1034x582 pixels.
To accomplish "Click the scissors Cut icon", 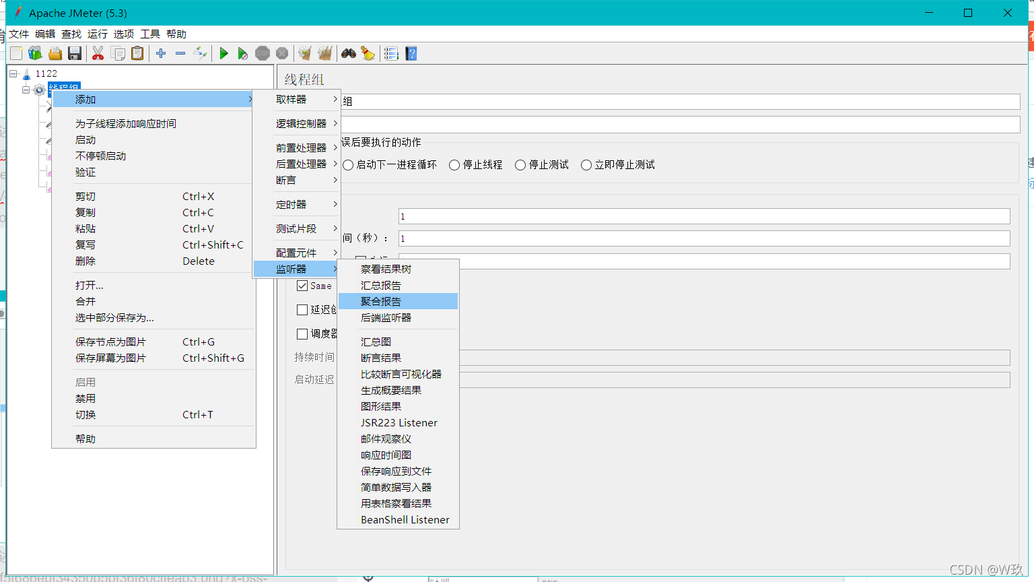I will pyautogui.click(x=98, y=53).
